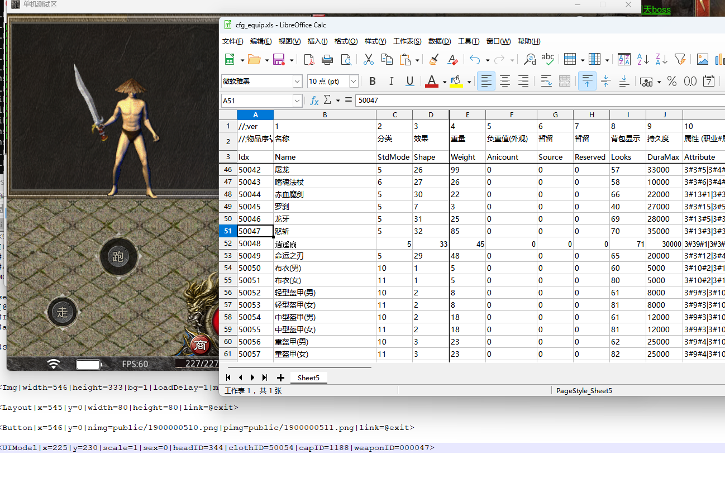Export directly as PDF

pyautogui.click(x=309, y=59)
